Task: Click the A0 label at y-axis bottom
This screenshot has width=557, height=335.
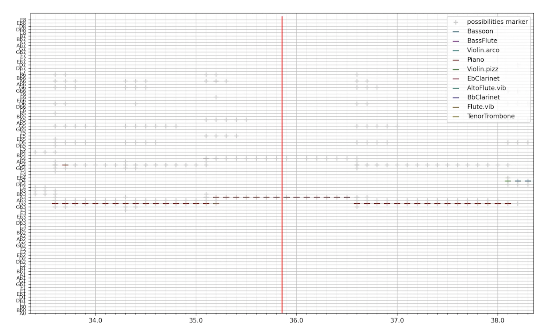Action: click(23, 313)
